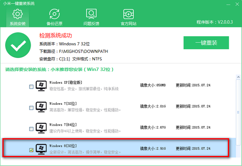The width and height of the screenshot is (242, 166).
Task: Click the system list scrollbar thumb
Action: tap(238, 112)
